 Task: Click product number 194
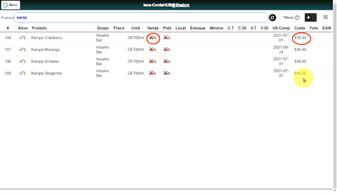click(8, 38)
